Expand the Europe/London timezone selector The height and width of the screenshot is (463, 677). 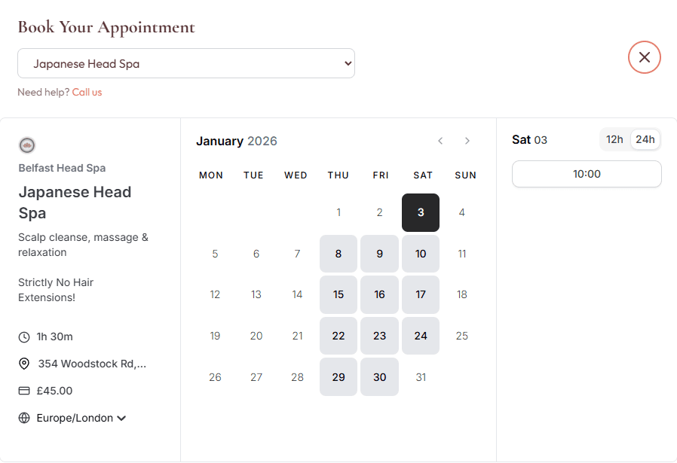pos(122,418)
